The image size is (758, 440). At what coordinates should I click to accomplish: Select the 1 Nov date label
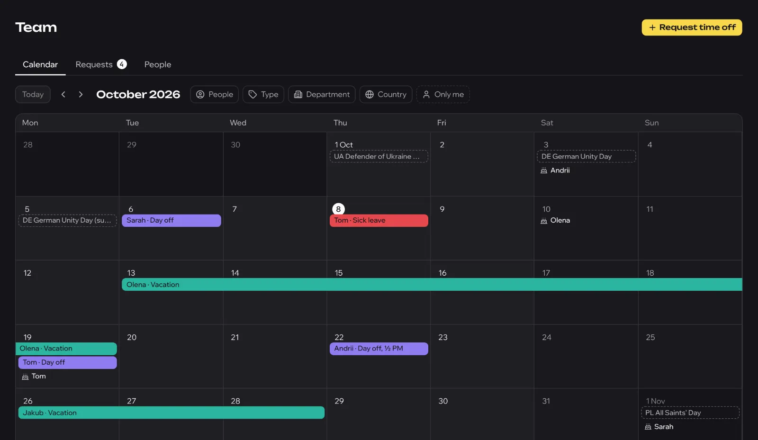(656, 401)
